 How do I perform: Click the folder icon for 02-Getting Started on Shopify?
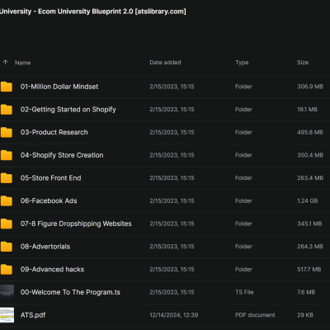(7, 110)
